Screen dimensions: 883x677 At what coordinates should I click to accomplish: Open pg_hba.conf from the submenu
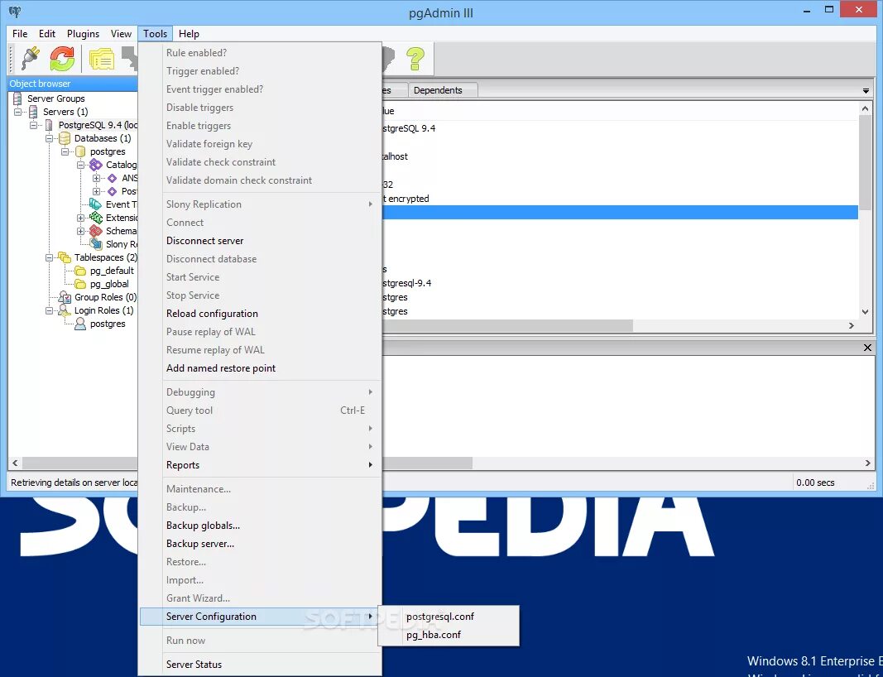click(449, 634)
